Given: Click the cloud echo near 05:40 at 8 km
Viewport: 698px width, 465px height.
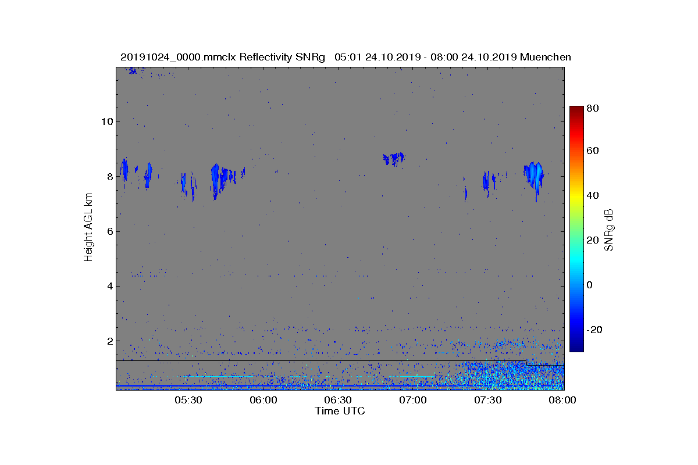Looking at the screenshot, I should [x=216, y=180].
